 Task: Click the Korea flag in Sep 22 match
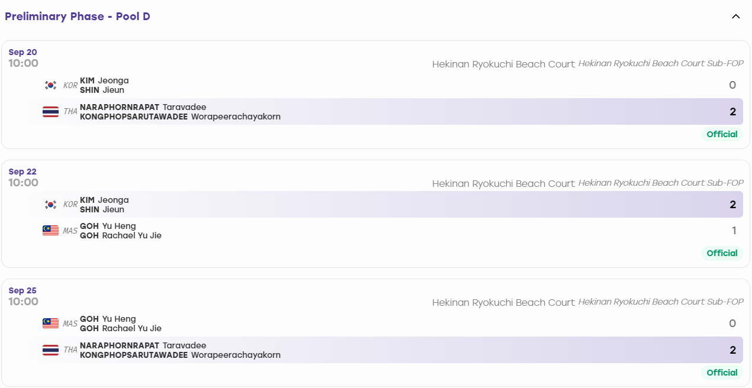click(x=50, y=205)
